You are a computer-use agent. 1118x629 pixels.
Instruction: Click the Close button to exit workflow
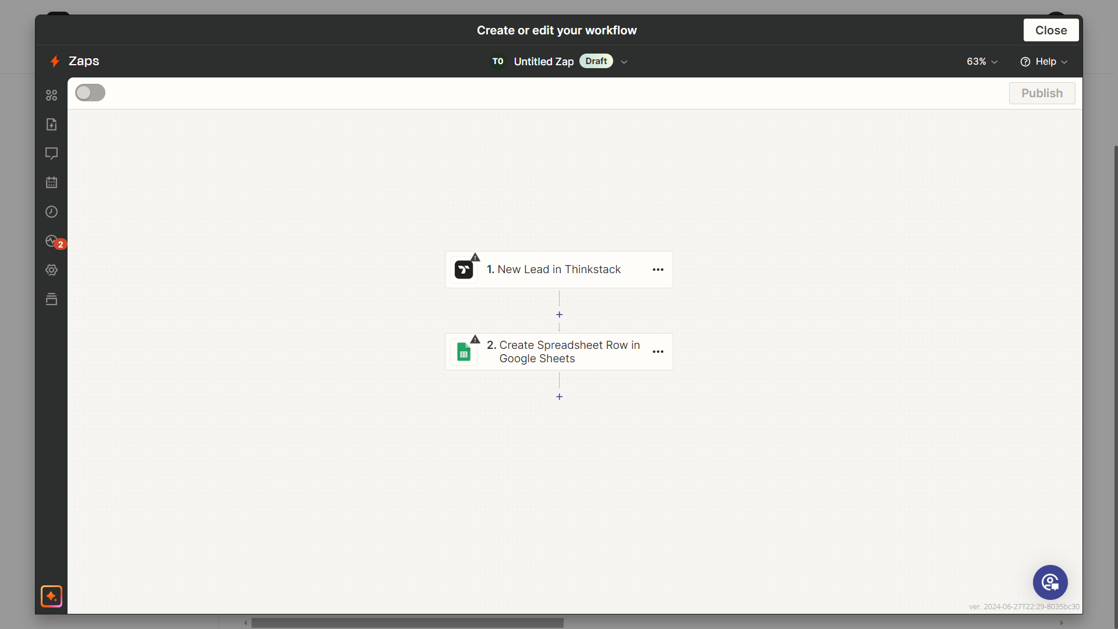tap(1052, 30)
